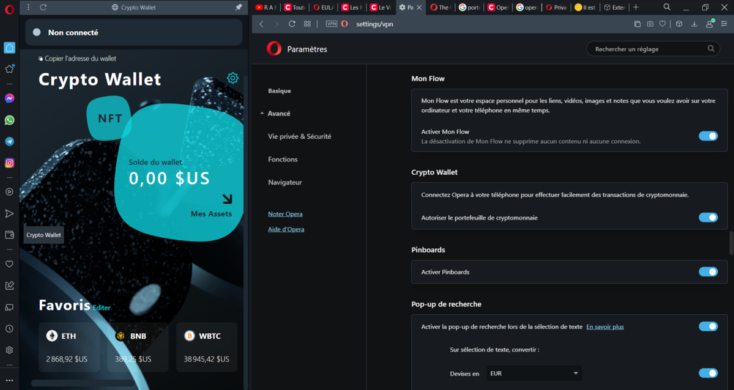Toggle Activer Pinboards switch
This screenshot has height=390, width=734.
tap(708, 272)
